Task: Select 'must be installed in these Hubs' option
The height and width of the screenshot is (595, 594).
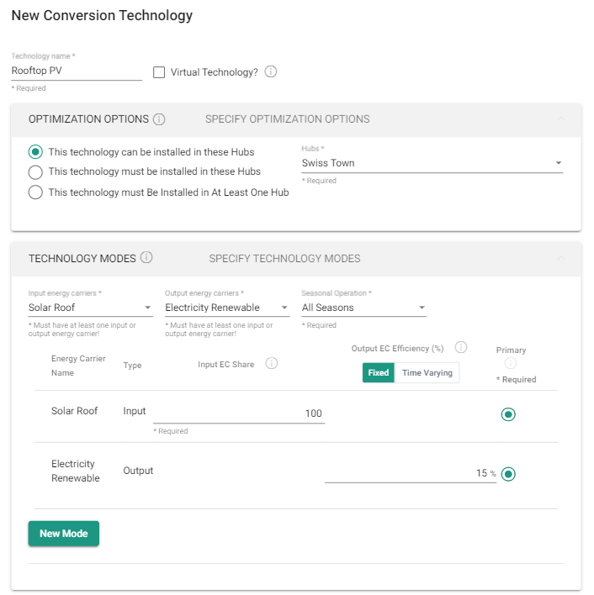Action: coord(35,171)
